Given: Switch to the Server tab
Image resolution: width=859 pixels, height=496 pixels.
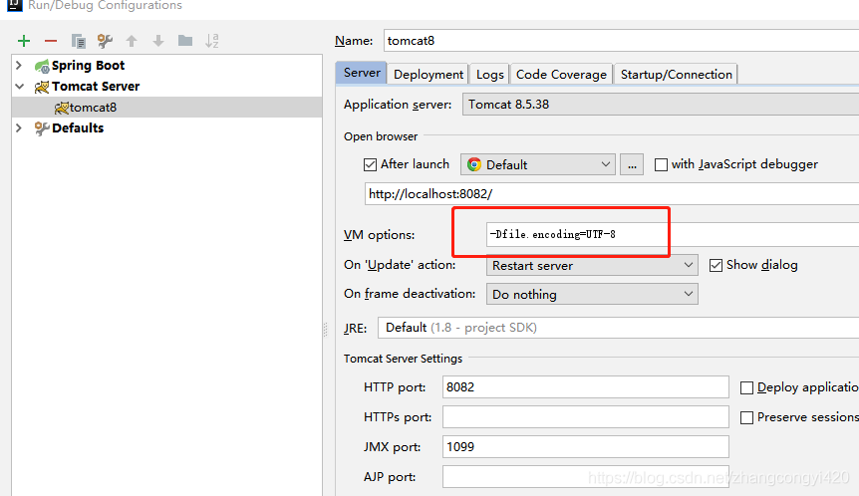Looking at the screenshot, I should coord(362,73).
